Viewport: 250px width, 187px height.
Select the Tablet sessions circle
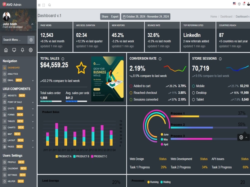[x=193, y=100]
